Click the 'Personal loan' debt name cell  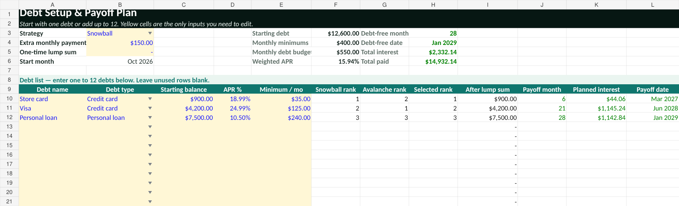53,118
